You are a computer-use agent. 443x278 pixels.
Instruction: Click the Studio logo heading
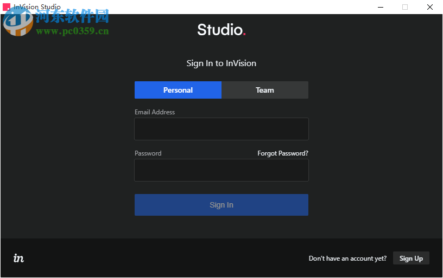click(221, 30)
